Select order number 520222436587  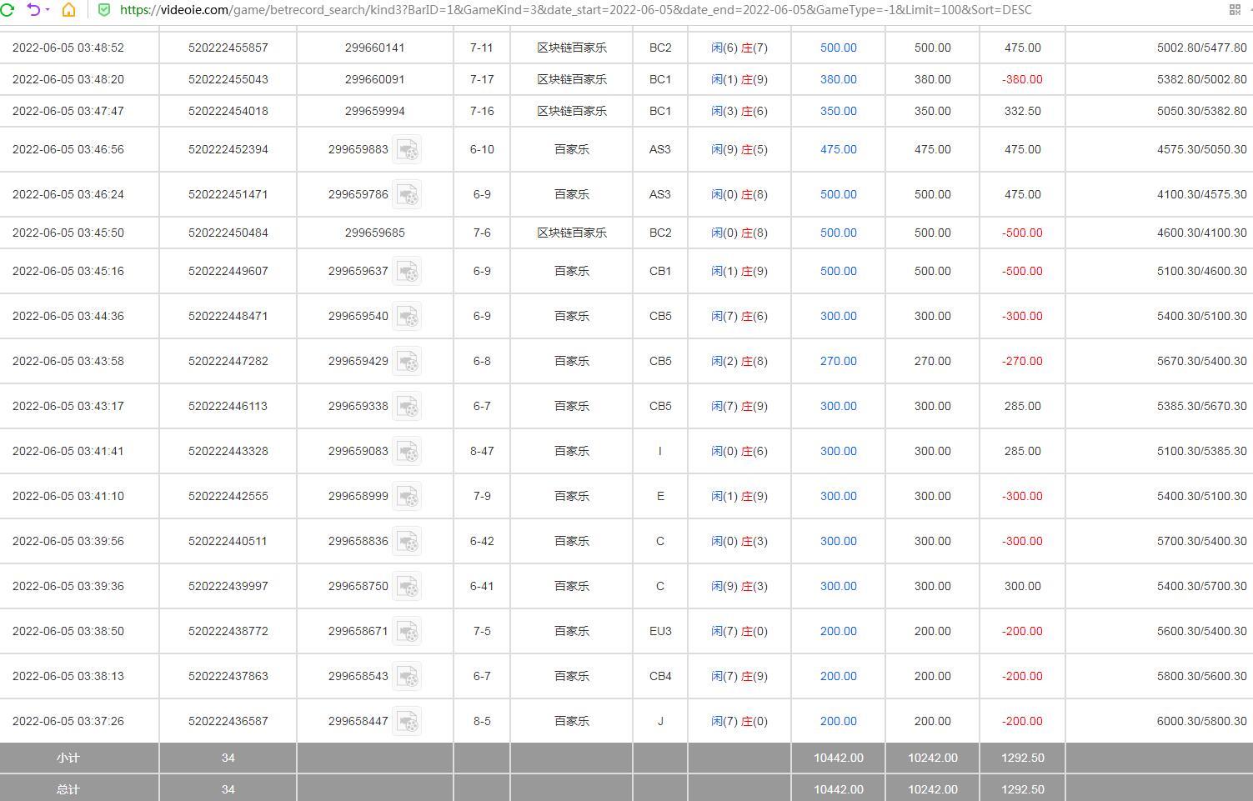[x=228, y=721]
